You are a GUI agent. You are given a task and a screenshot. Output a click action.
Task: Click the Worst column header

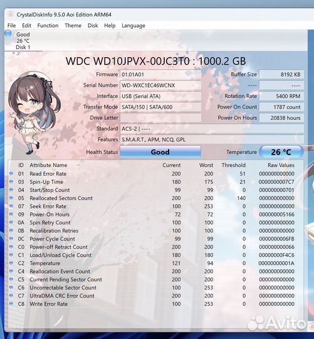coord(206,165)
